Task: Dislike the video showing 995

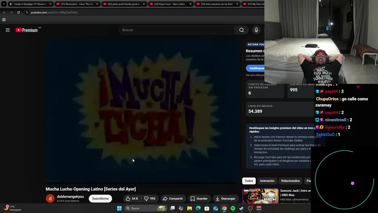Action: [x=150, y=199]
